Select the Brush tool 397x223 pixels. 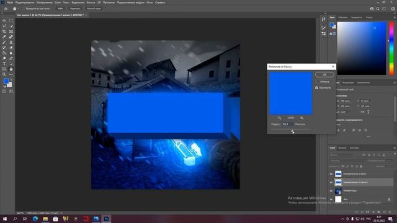(x=4, y=42)
